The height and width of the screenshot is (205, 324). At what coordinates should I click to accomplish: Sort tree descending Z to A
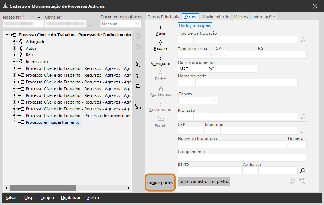(138, 75)
